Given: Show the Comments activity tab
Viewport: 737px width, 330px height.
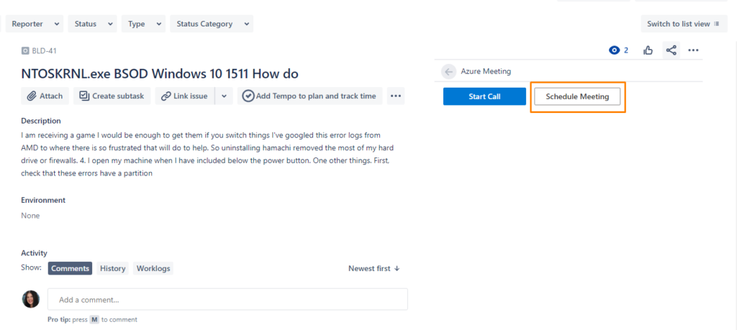Looking at the screenshot, I should [x=70, y=268].
